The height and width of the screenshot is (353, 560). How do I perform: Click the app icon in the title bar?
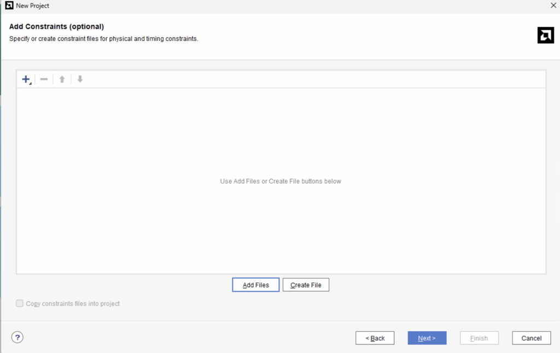9,5
